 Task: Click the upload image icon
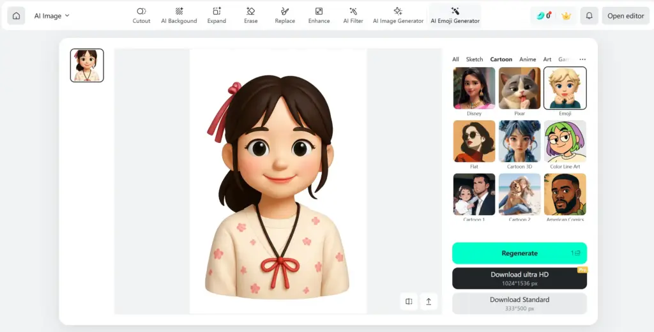(428, 301)
